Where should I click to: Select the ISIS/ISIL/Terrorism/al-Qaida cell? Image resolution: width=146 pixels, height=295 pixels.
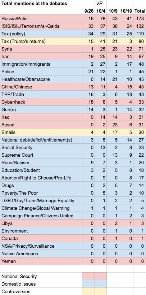click(41, 26)
